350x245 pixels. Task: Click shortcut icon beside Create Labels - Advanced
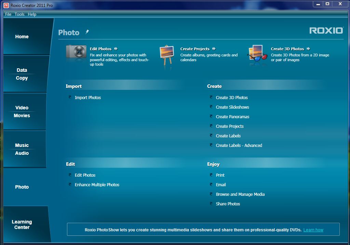[211, 145]
